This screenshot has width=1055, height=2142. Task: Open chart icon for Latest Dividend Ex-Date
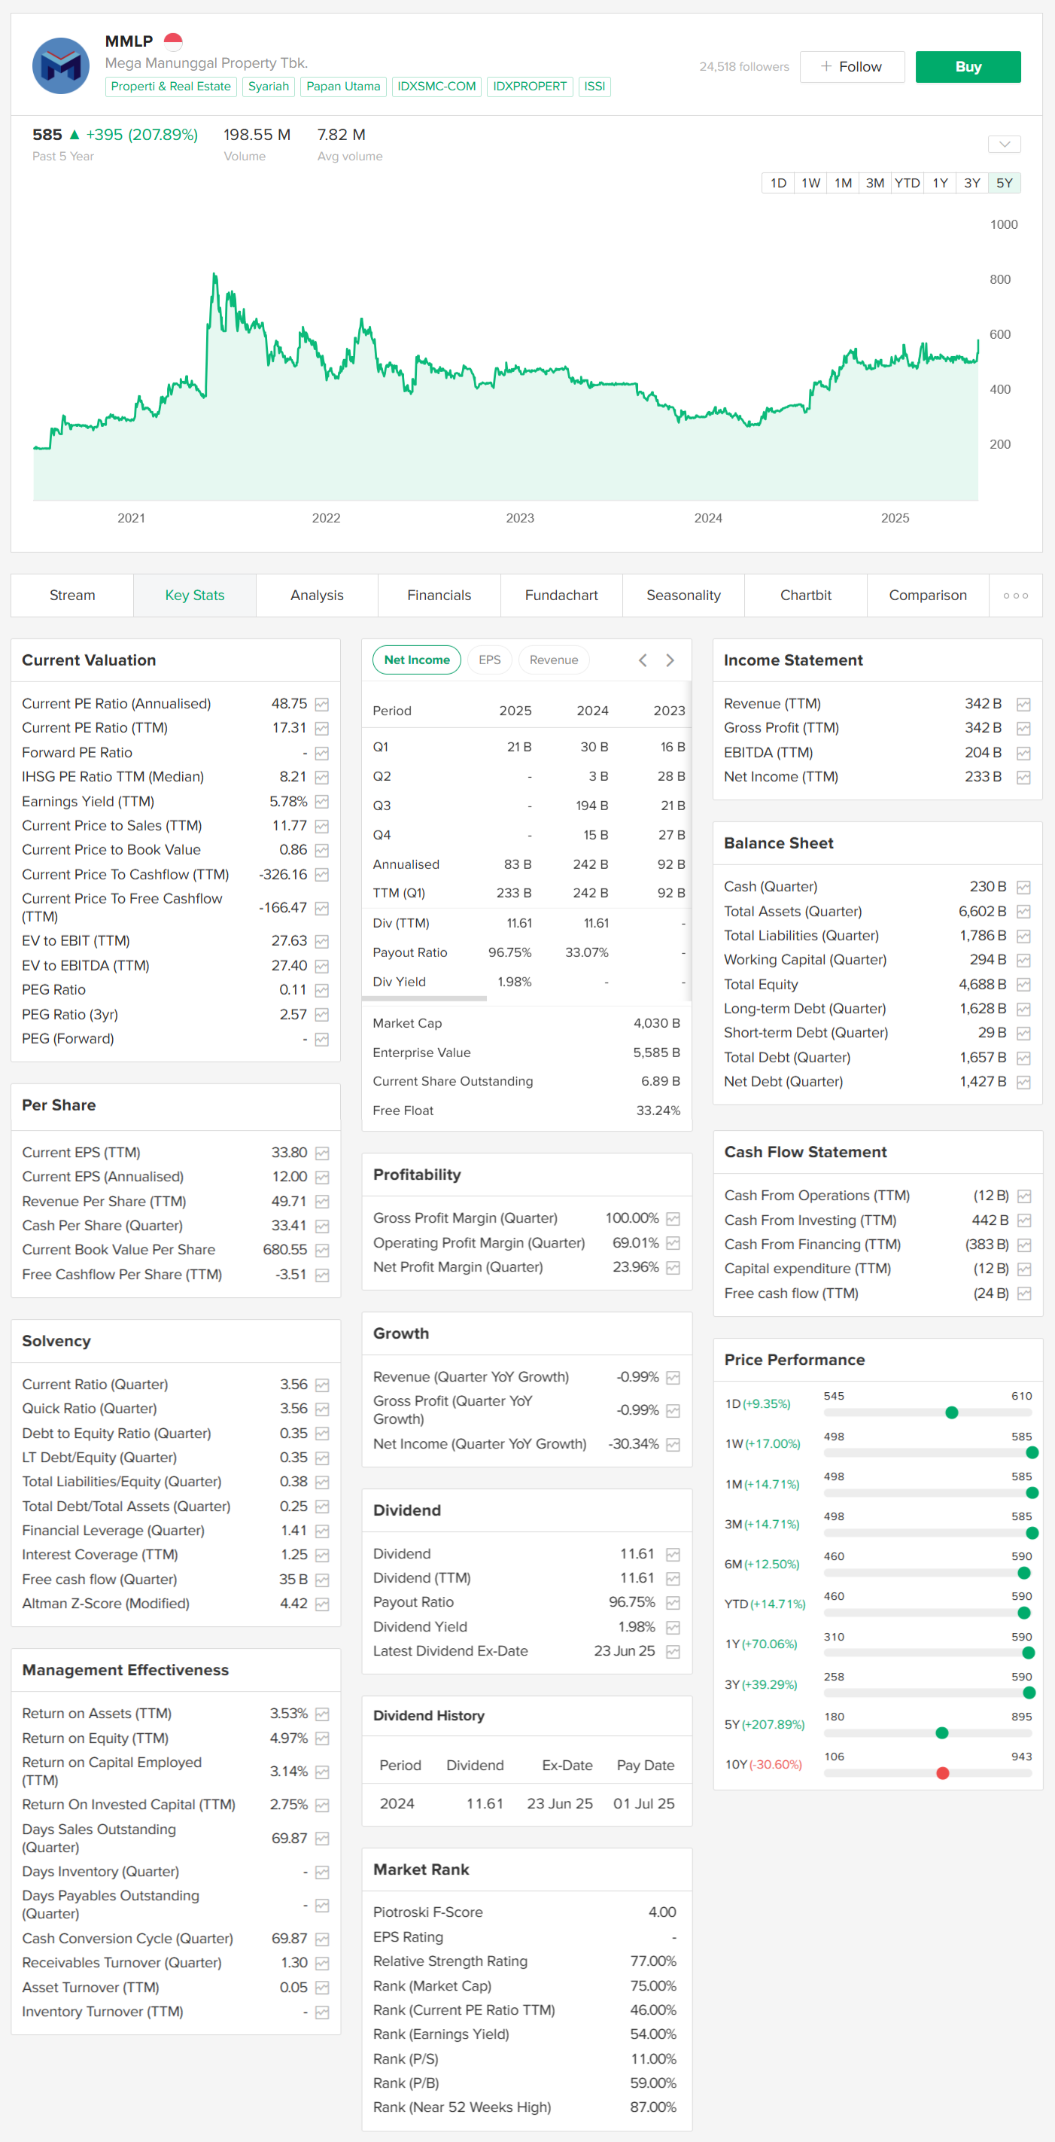[673, 1652]
